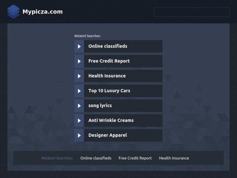The image size is (237, 178).
Task: Select Free Credit Report in bottom bar
Action: (135, 158)
